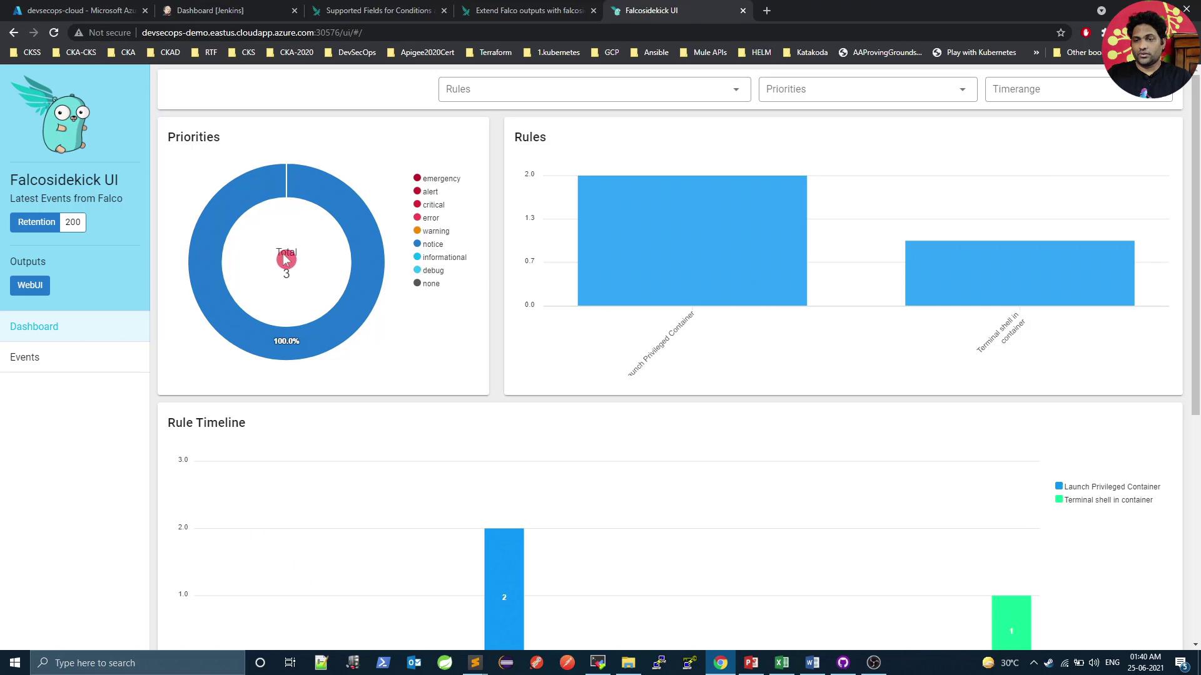Bookmark page using the star icon
The width and height of the screenshot is (1201, 675).
click(1060, 32)
